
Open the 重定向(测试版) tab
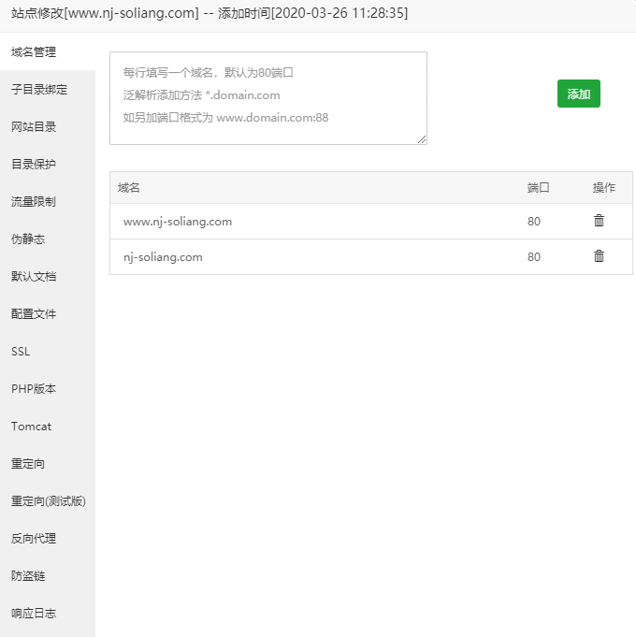[48, 501]
